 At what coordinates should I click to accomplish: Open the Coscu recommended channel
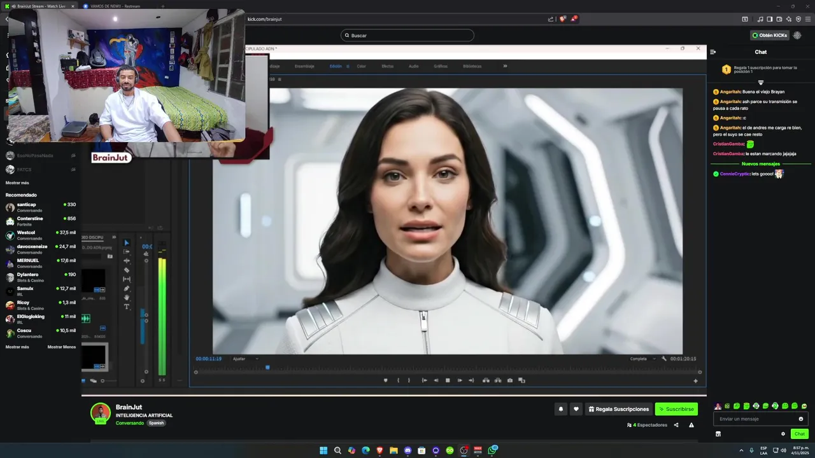coord(41,333)
